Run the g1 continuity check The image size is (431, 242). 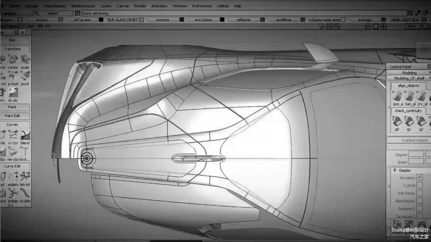coord(409,122)
